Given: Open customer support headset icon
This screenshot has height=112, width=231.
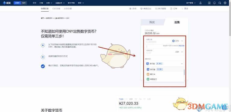Looking at the screenshot, I should pyautogui.click(x=220, y=3).
